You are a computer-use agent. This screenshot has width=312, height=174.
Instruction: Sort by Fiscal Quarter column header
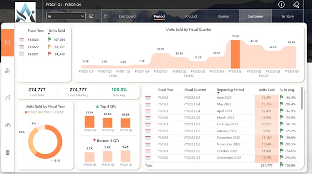click(x=195, y=90)
